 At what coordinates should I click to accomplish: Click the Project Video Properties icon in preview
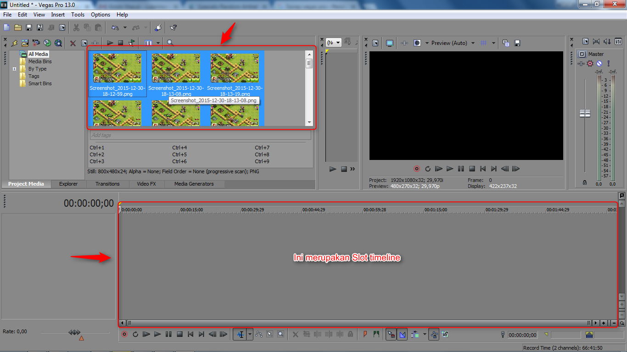[x=375, y=43]
